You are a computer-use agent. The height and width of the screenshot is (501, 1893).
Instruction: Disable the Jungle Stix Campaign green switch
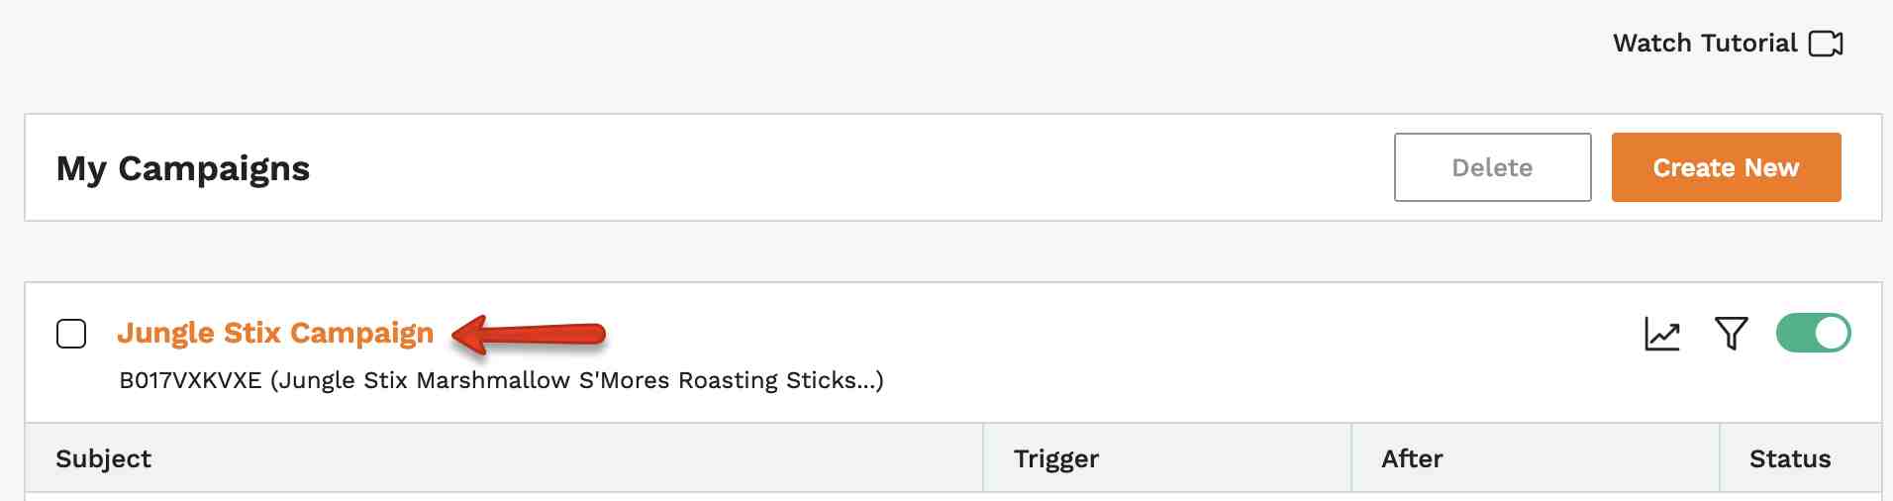click(1813, 333)
